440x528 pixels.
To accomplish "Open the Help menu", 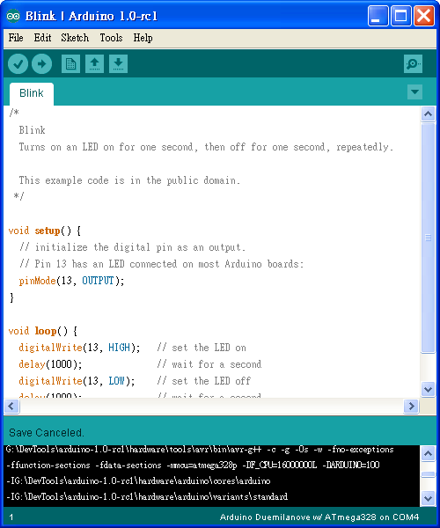I will [x=143, y=38].
